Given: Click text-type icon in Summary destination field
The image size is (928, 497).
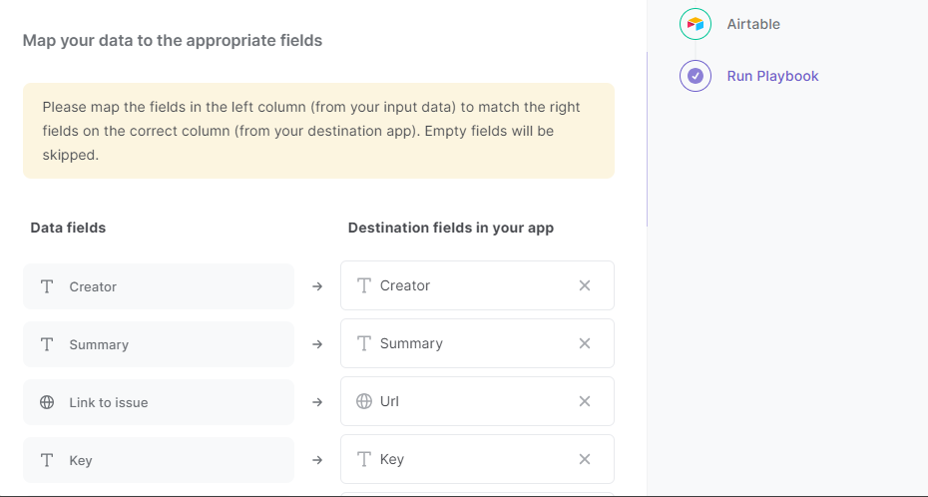Looking at the screenshot, I should (363, 343).
